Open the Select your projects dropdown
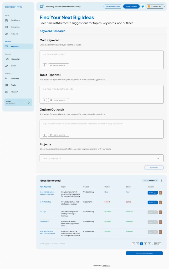Screen dimensions: 169x269 101,158
